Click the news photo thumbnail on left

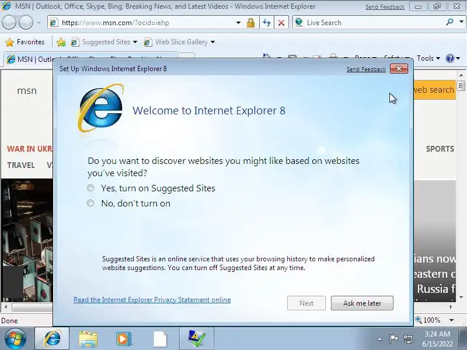tap(27, 240)
